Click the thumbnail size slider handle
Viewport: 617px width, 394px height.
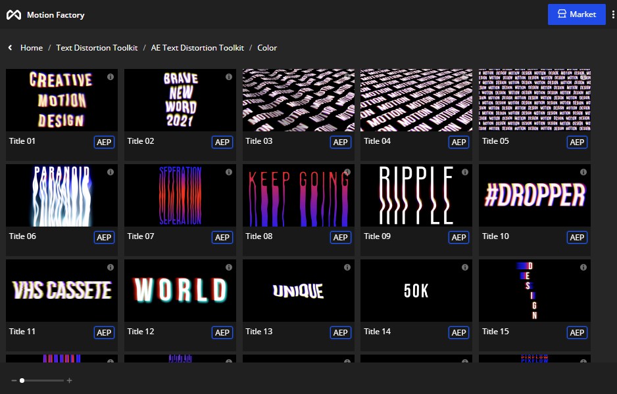[22, 380]
